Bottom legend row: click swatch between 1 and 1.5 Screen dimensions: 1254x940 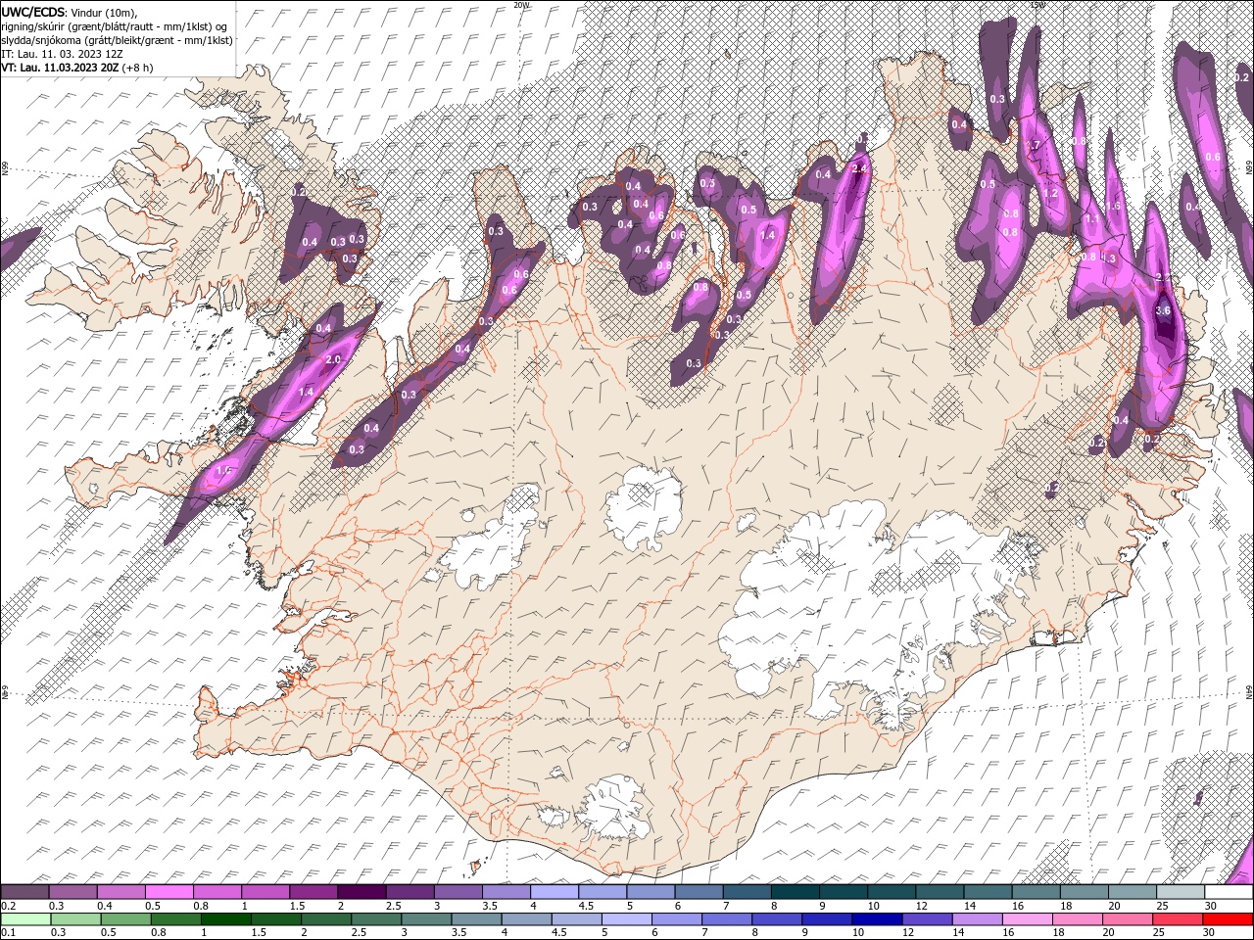tap(226, 919)
